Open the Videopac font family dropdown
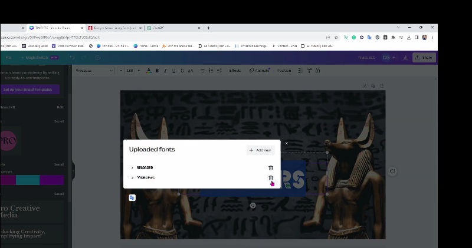472x248 pixels. pyautogui.click(x=94, y=71)
